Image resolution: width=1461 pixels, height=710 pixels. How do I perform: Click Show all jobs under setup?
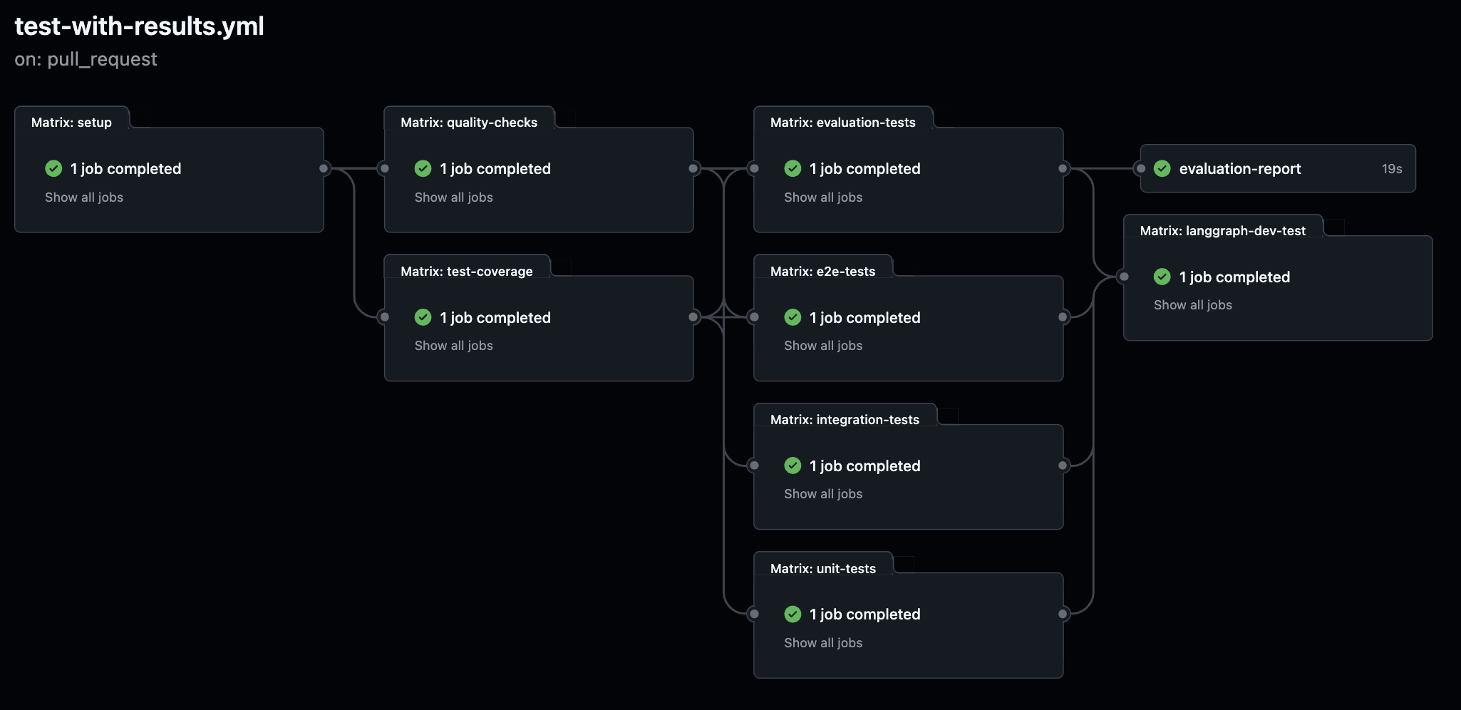coord(83,197)
